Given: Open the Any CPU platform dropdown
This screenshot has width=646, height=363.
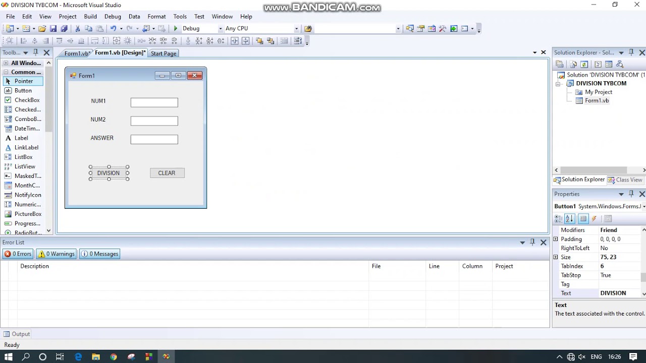Looking at the screenshot, I should [296, 29].
